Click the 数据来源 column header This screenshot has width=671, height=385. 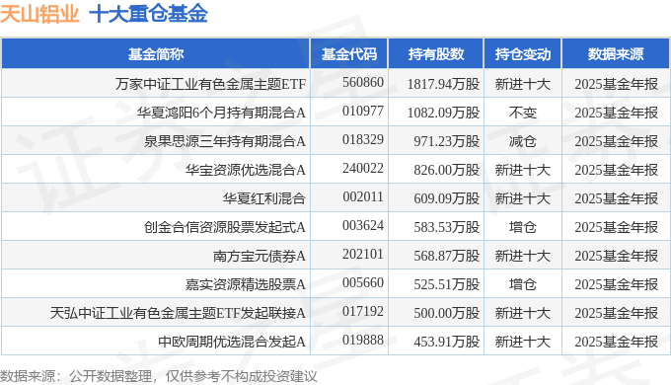coord(616,54)
